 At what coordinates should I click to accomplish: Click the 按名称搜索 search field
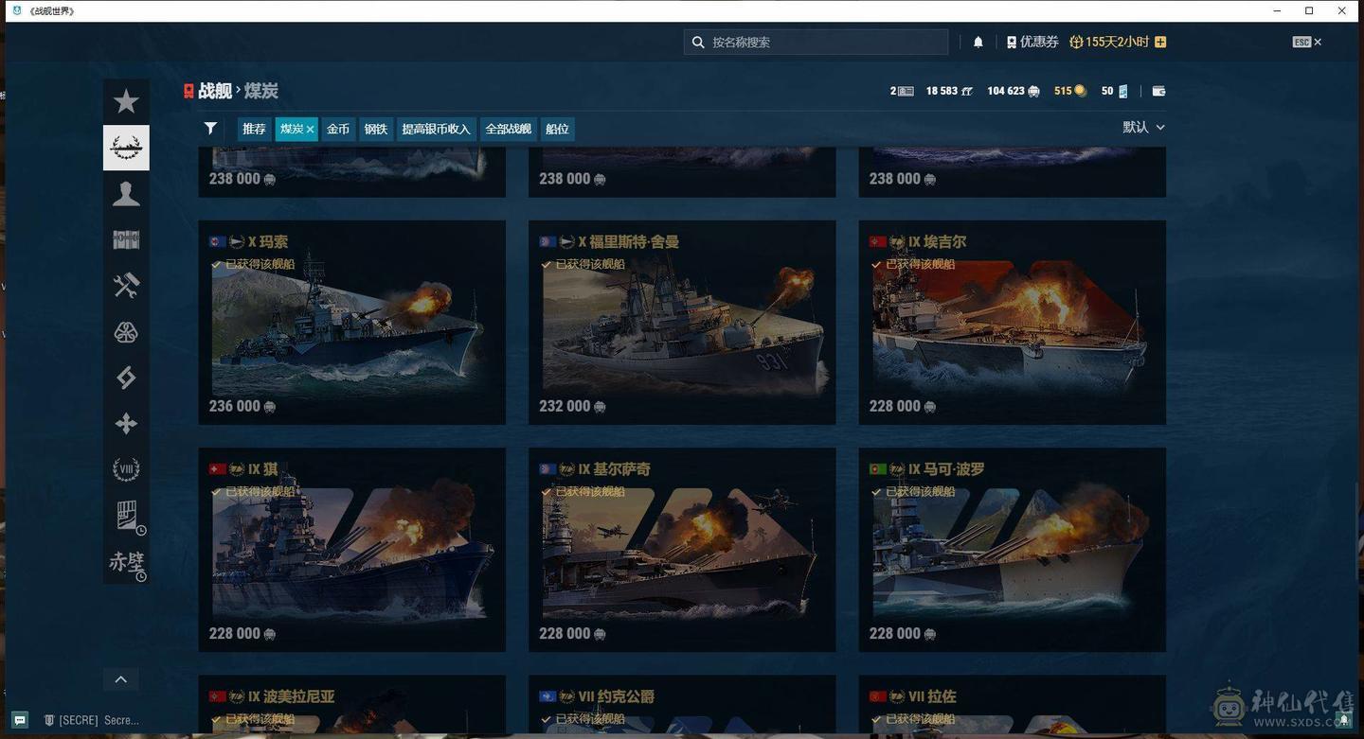[x=816, y=42]
